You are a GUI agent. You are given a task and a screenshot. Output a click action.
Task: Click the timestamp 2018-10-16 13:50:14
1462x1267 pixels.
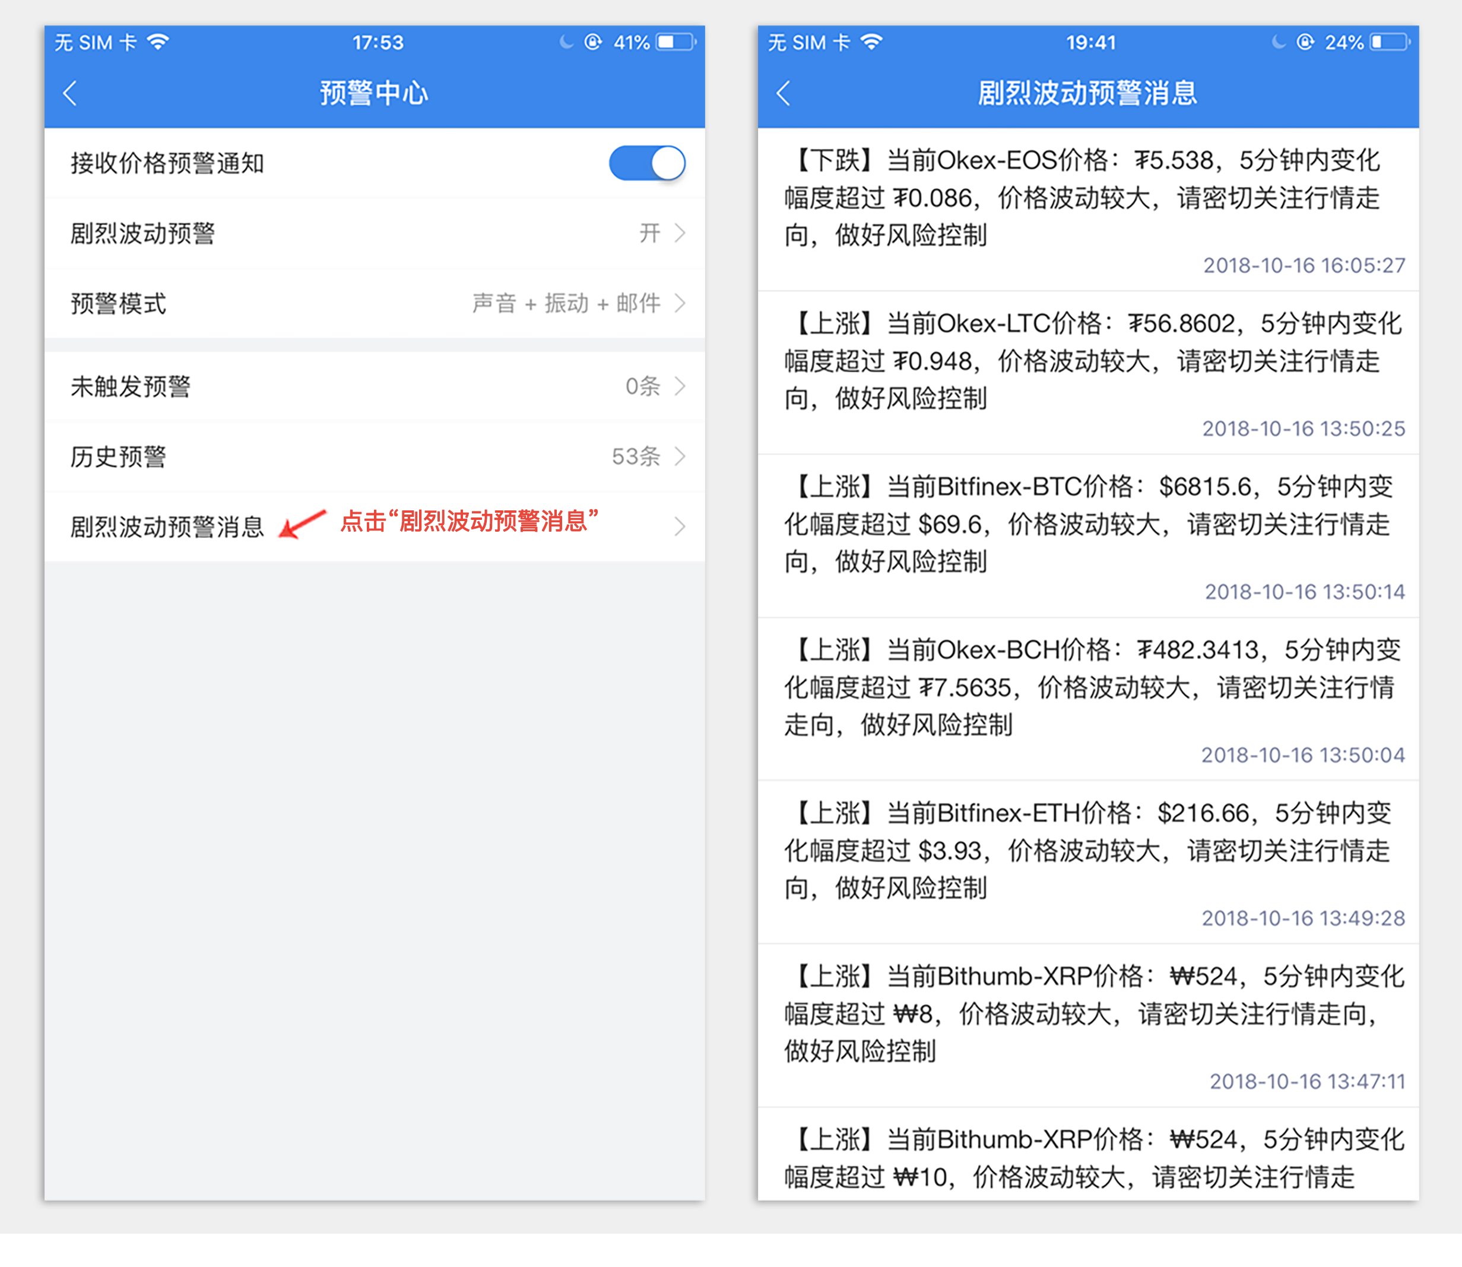point(1305,592)
